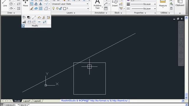Toggle layer 0 freeze sun icon
This screenshot has height=106, width=189.
[57, 9]
